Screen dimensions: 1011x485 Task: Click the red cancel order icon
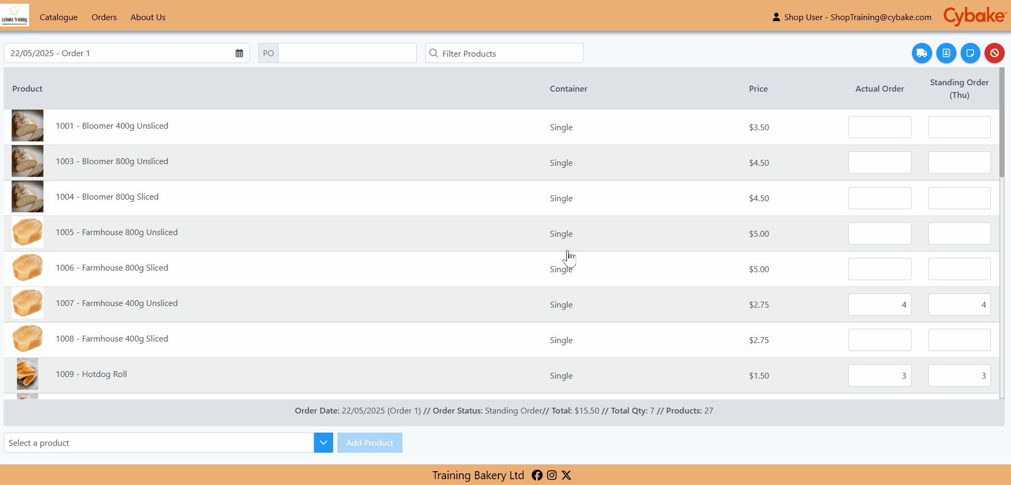(x=995, y=53)
